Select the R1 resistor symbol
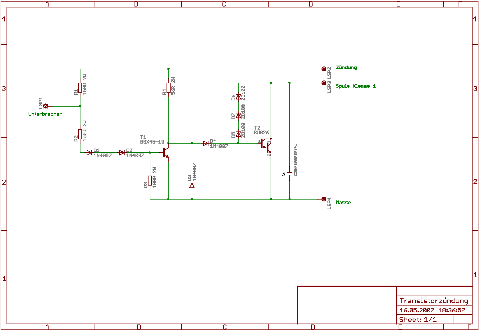Viewport: 480px width, 331px height. click(x=80, y=88)
